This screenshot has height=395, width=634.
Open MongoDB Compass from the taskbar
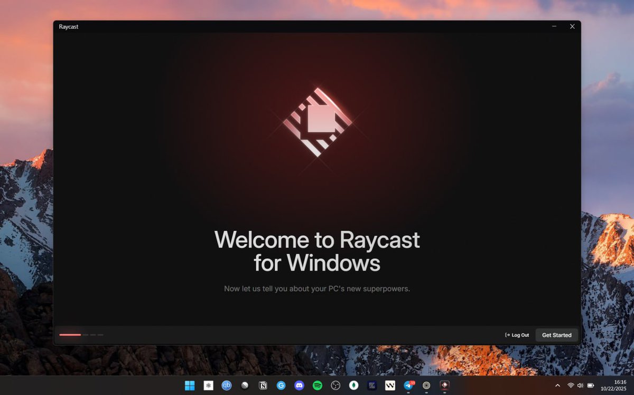[x=353, y=386]
